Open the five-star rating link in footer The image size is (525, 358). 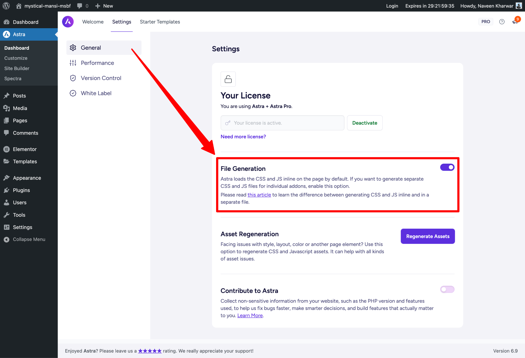tap(150, 351)
